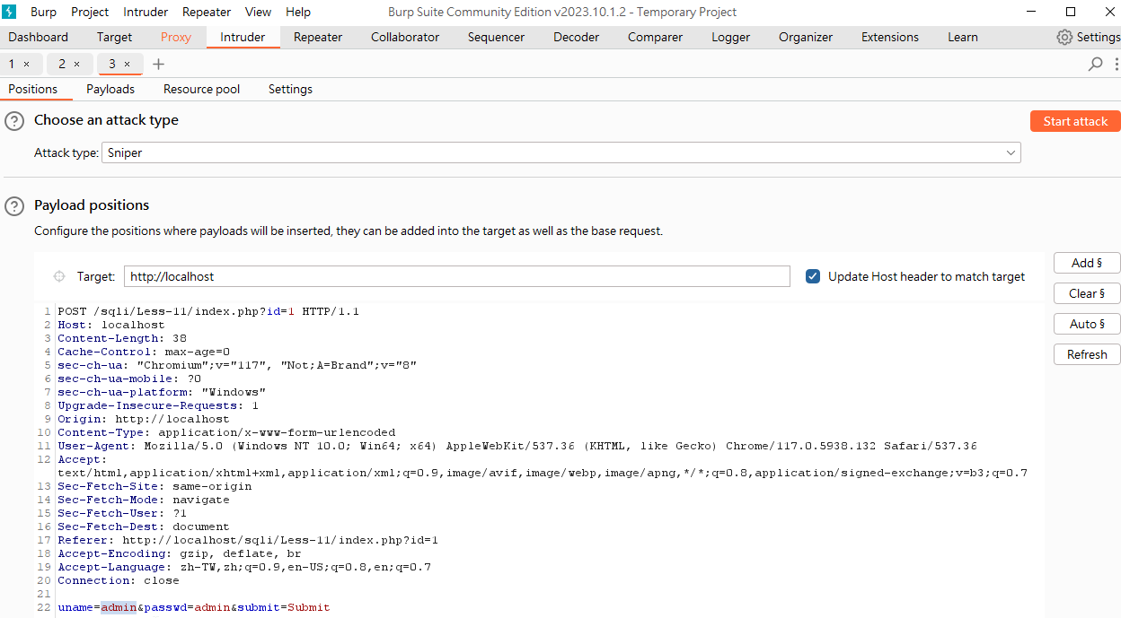
Task: Switch to the Comparer tab
Action: tap(655, 37)
